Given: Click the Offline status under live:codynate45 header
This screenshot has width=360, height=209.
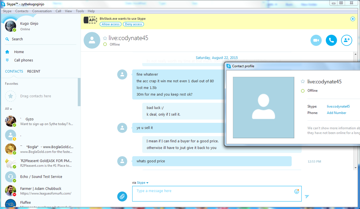Looking at the screenshot, I should (x=115, y=44).
